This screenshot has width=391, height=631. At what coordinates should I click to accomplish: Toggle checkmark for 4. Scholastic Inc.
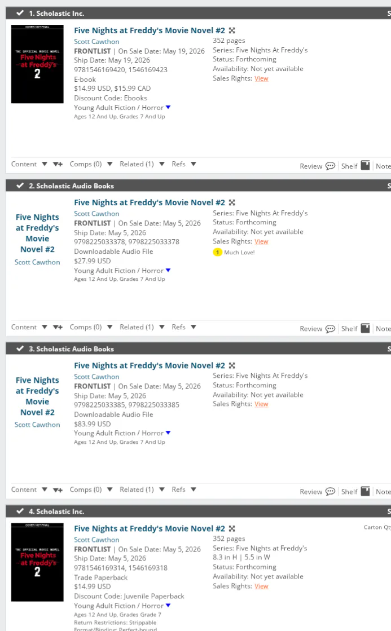coord(20,511)
